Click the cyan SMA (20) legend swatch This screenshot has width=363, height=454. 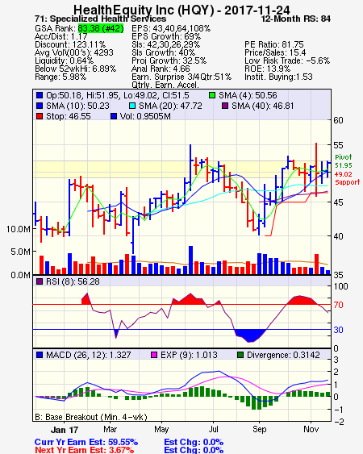tap(132, 106)
